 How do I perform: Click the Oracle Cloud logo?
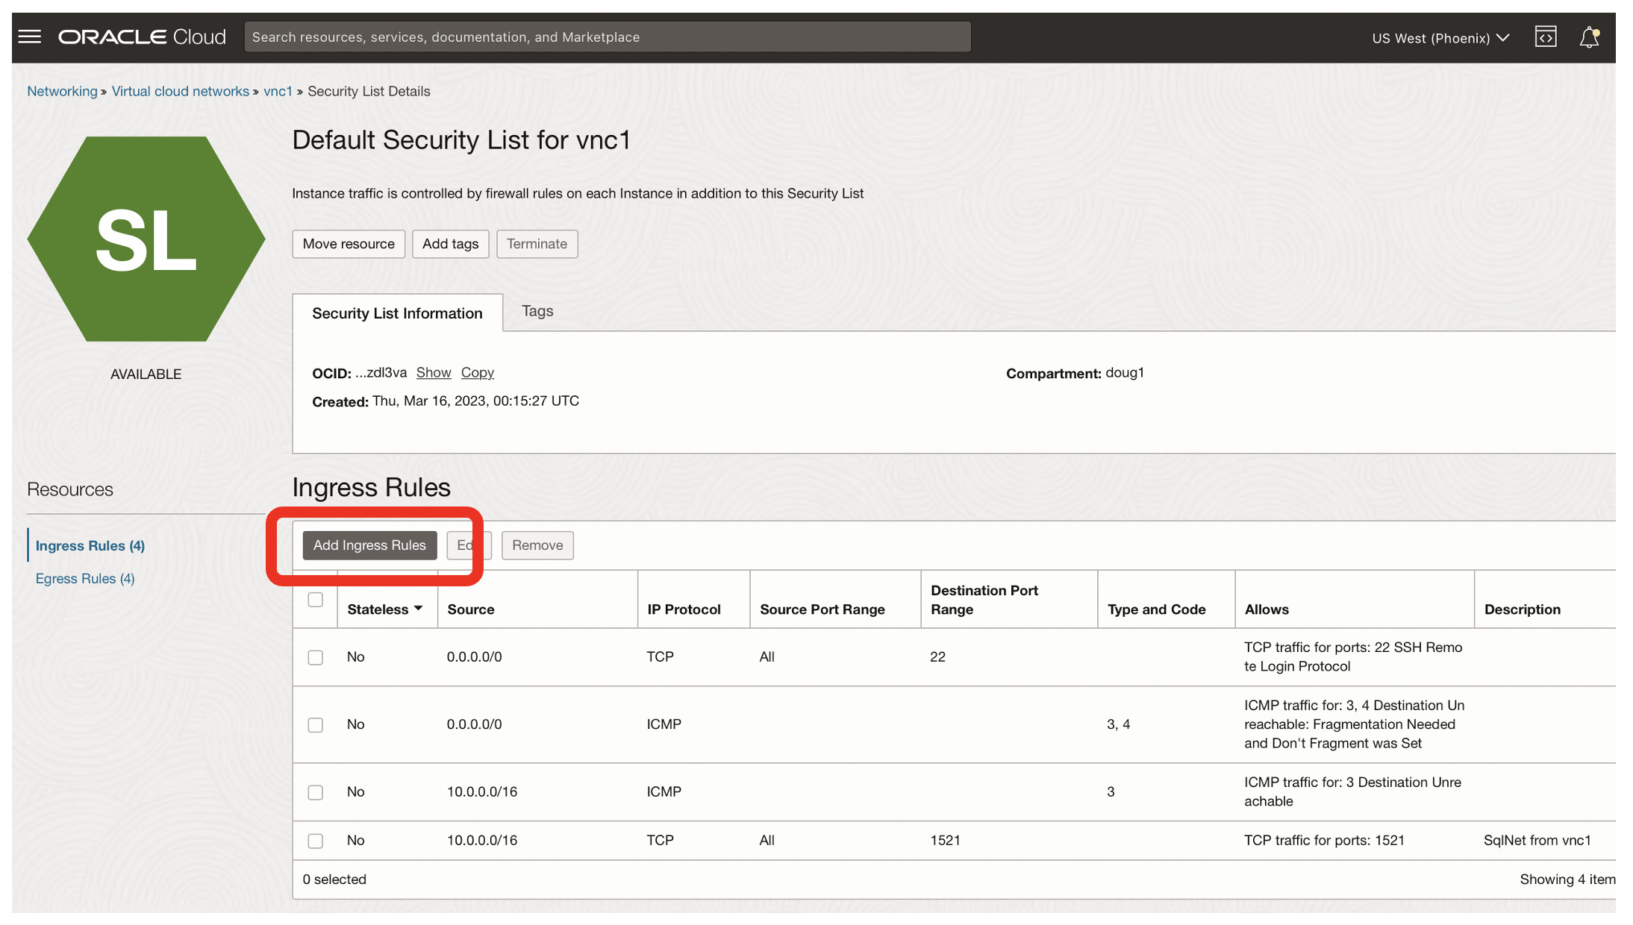(141, 36)
